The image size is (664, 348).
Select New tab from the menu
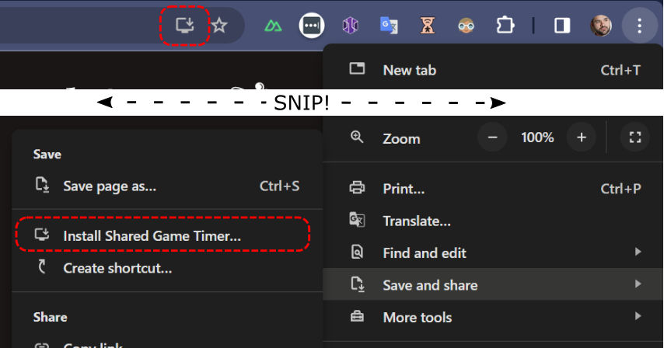(x=410, y=70)
